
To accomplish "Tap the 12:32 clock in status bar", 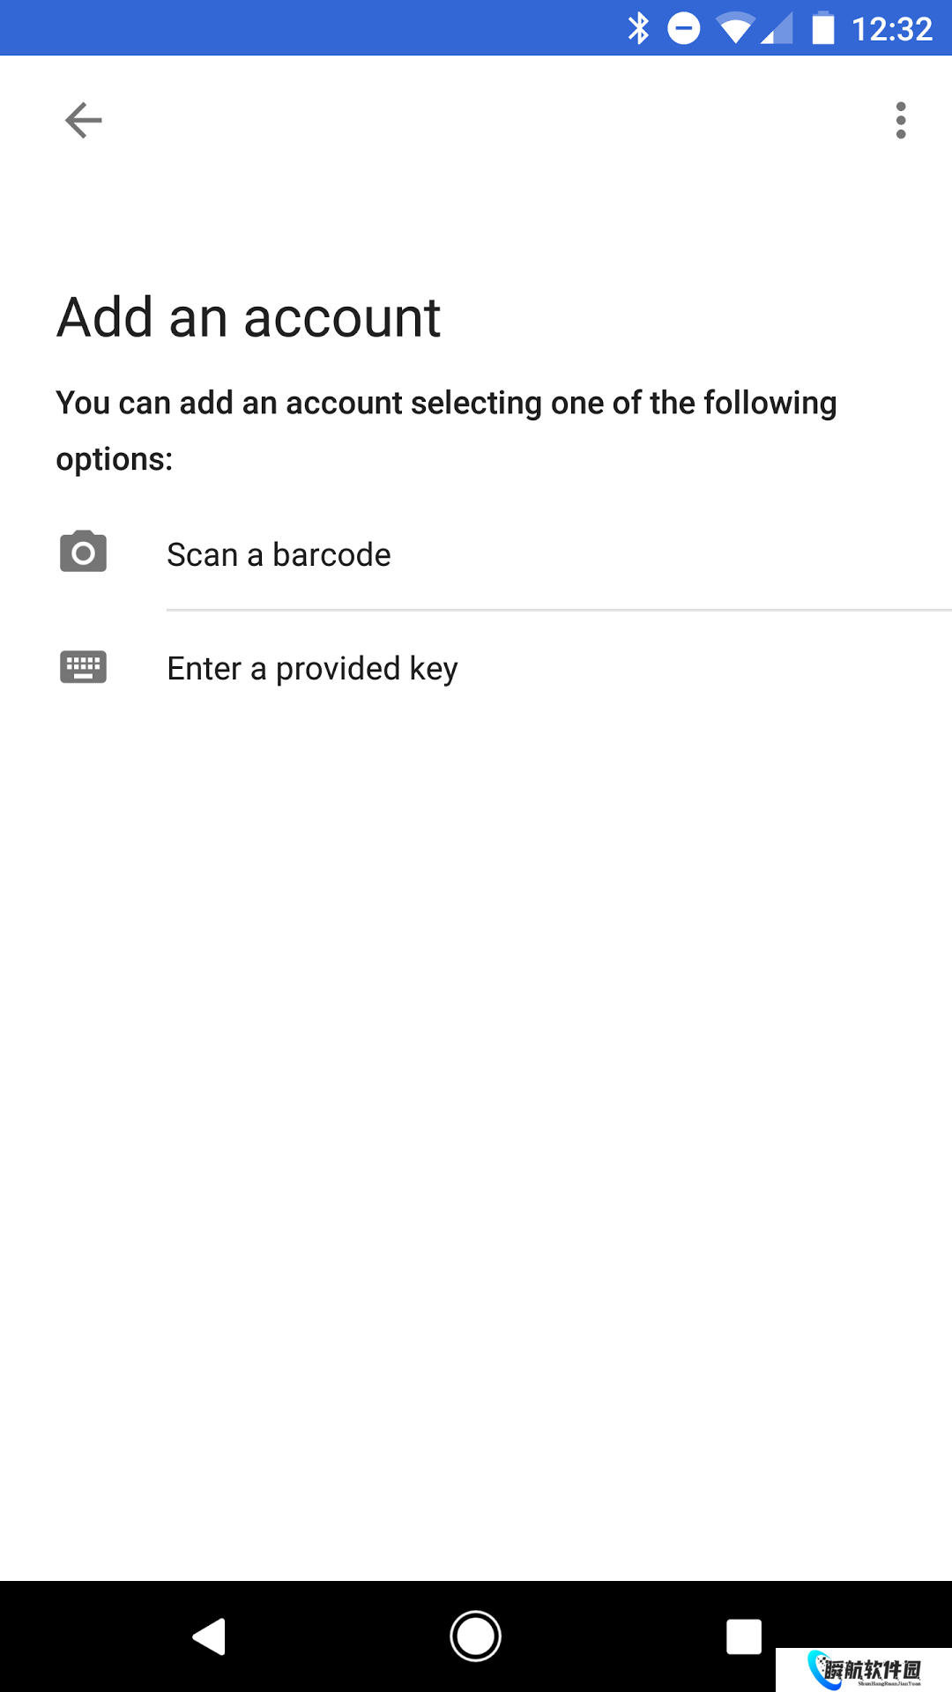I will (891, 29).
